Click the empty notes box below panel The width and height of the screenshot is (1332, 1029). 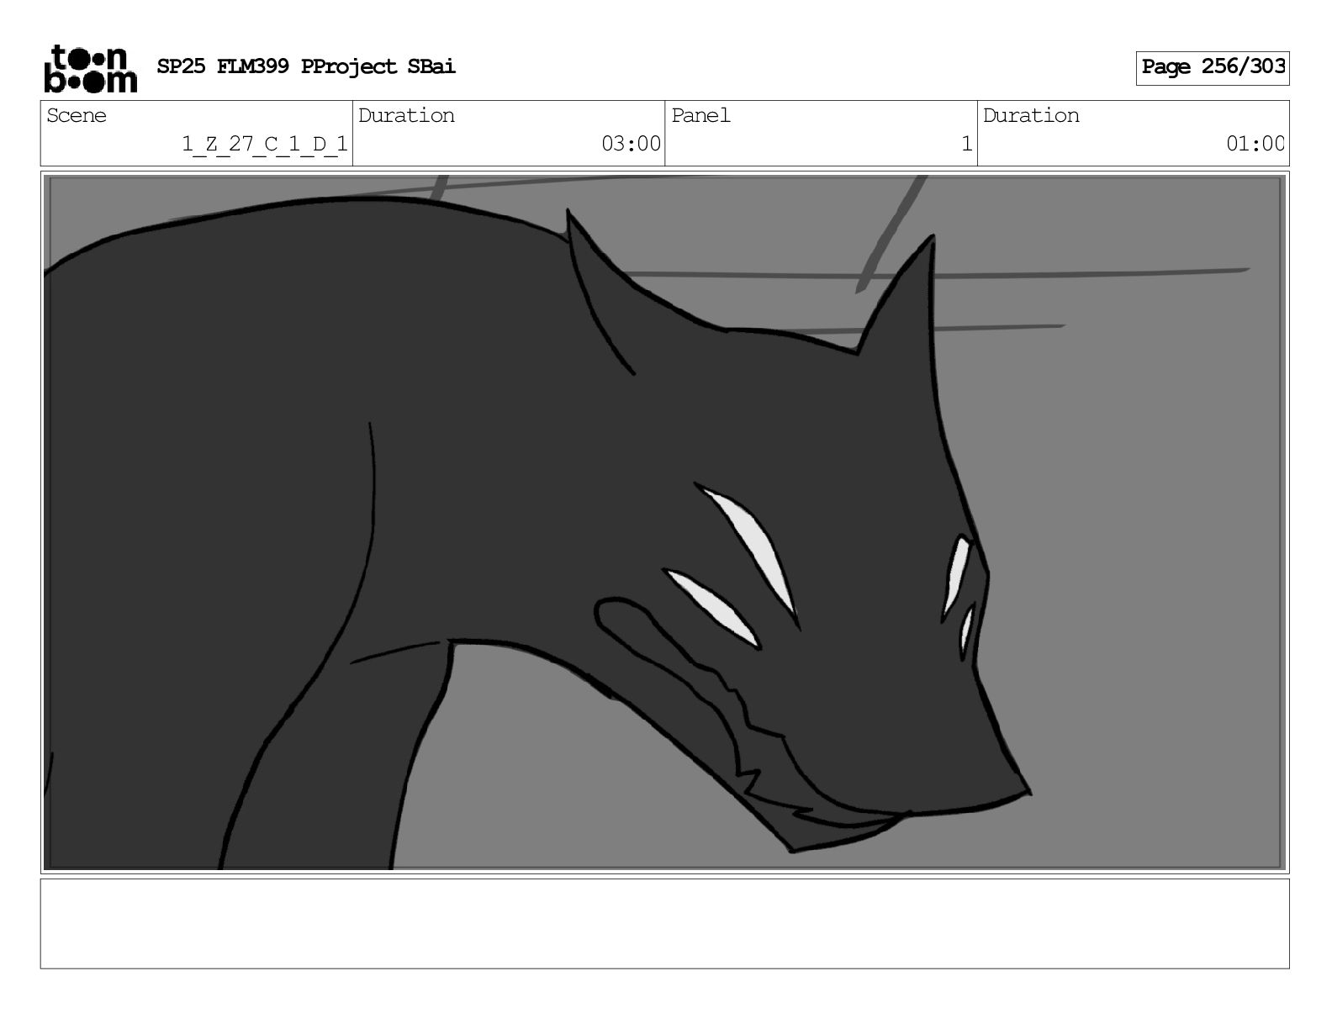click(x=664, y=923)
